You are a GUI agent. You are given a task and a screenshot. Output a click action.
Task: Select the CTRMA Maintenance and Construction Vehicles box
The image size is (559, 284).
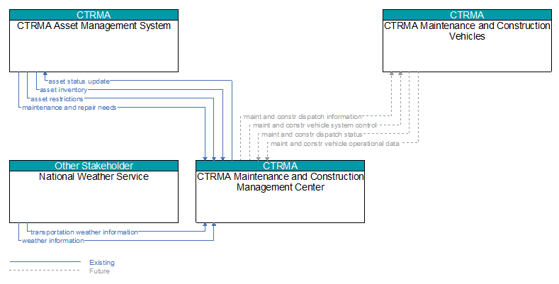(x=467, y=40)
